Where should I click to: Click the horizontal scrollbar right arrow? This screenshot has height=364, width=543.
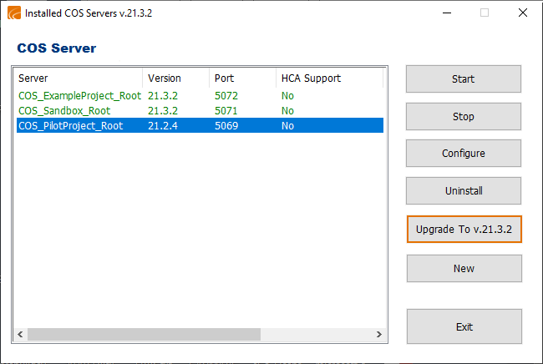click(x=378, y=335)
